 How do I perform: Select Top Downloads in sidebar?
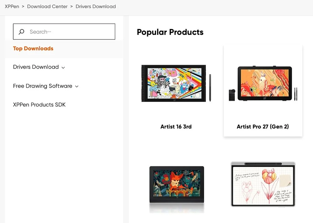[x=33, y=48]
